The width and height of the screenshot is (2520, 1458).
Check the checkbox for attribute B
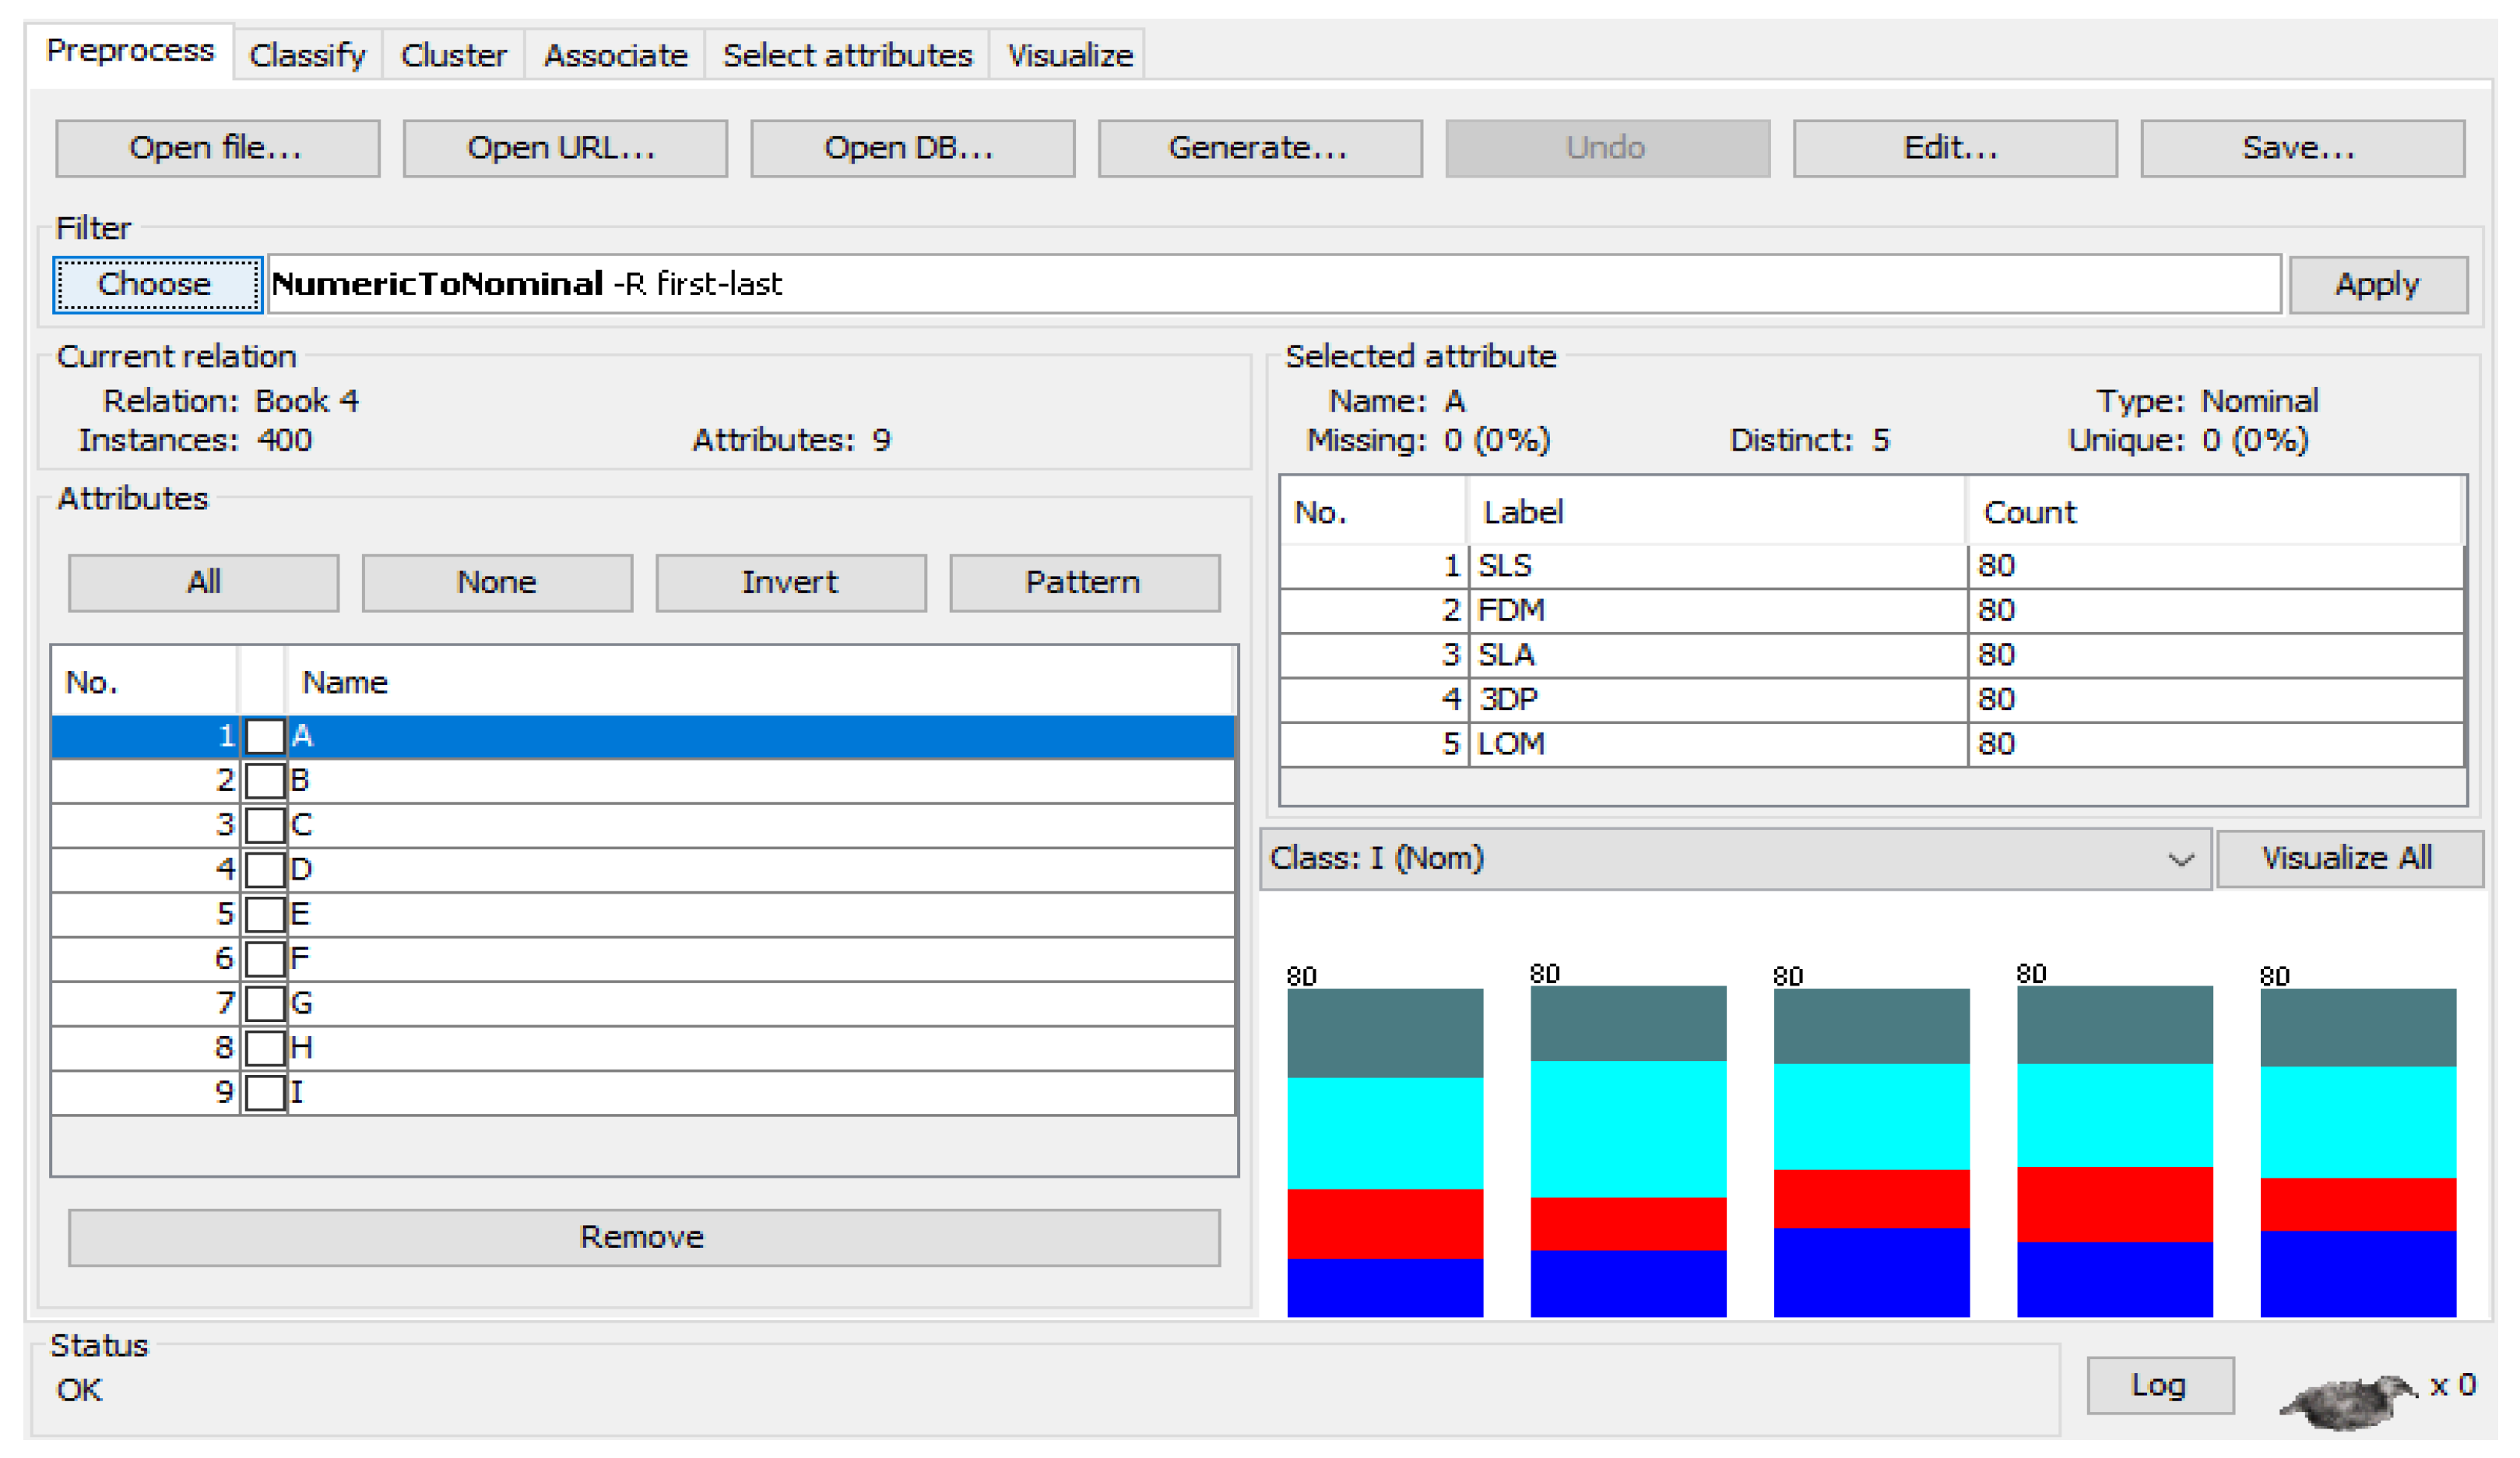(x=265, y=780)
